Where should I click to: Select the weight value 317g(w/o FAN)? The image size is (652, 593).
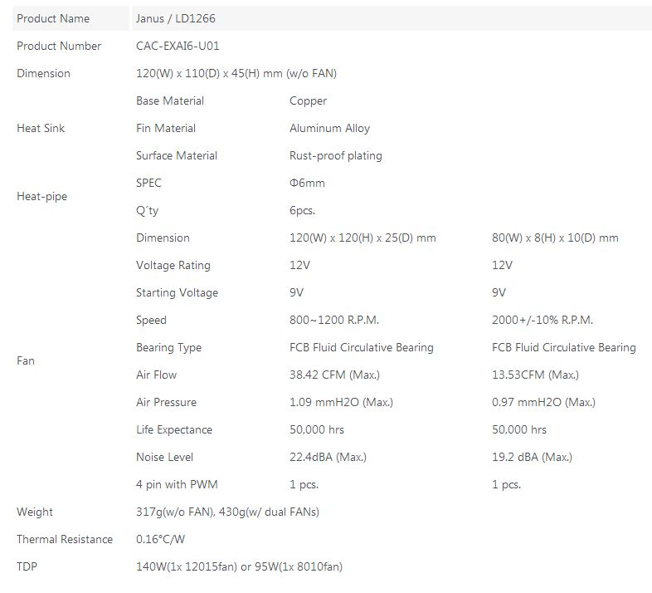pos(173,512)
